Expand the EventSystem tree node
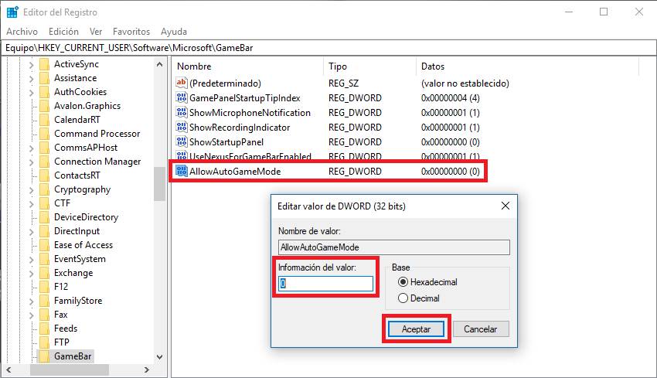Viewport: 657px width, 378px height. (31, 260)
